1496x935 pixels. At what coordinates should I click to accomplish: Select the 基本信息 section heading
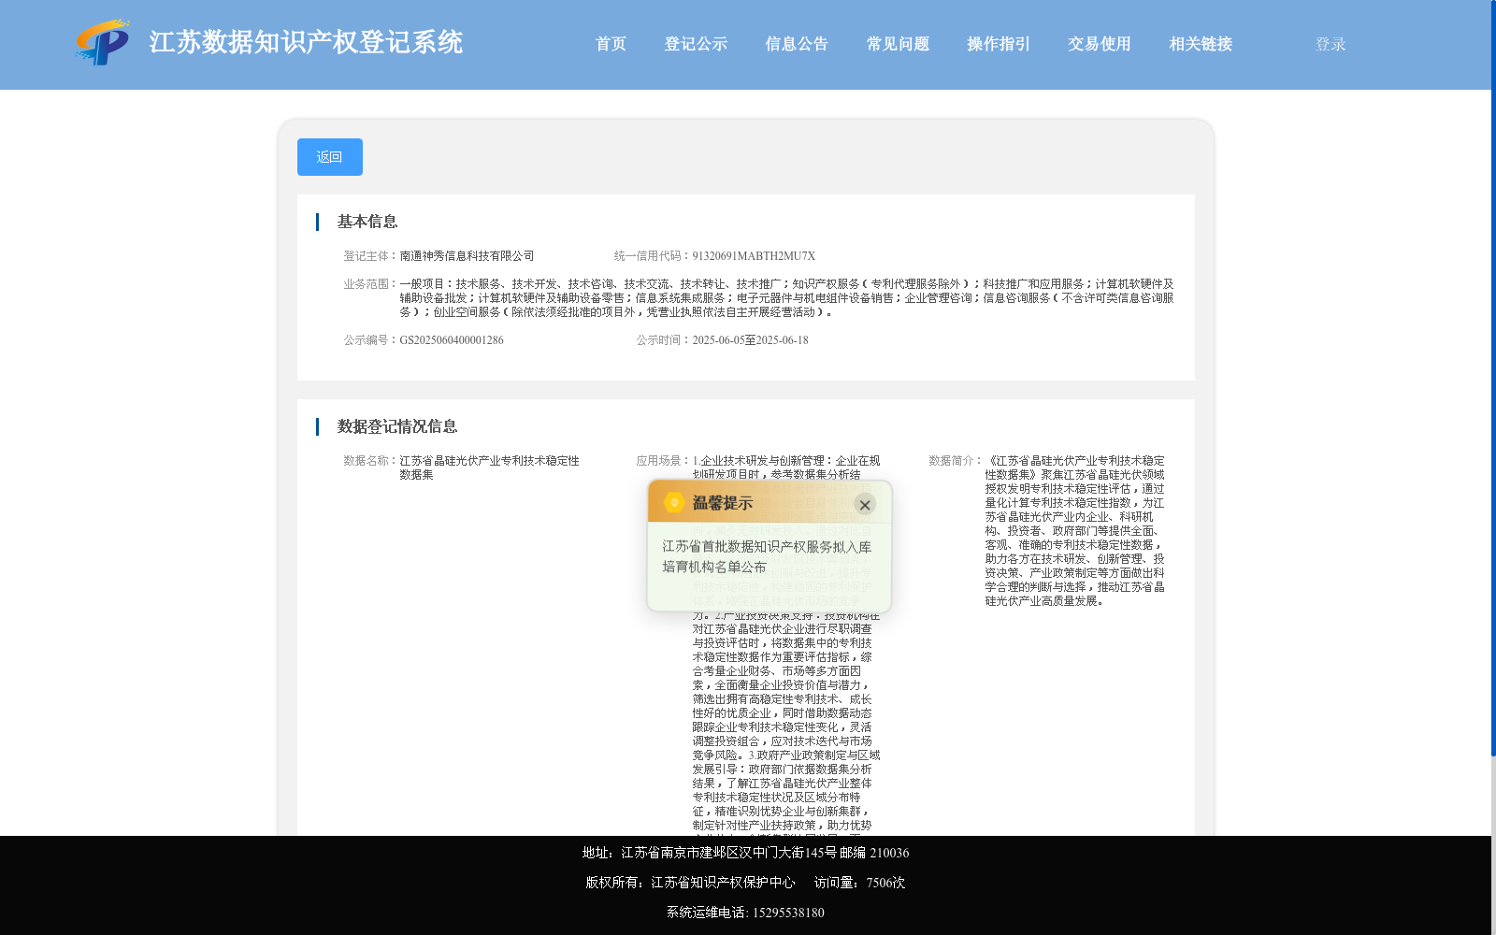367,222
